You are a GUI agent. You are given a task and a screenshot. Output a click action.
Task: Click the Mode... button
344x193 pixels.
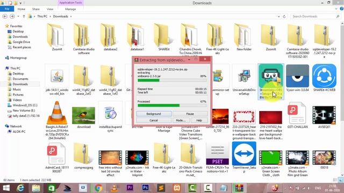[x=181, y=120]
